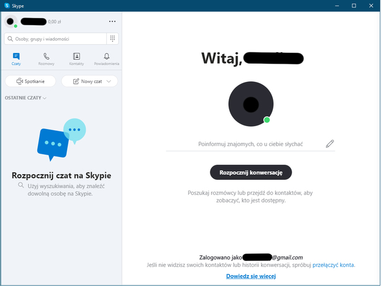Click the chat bubbles illustration
Image resolution: width=381 pixels, height=286 pixels.
pos(61,140)
